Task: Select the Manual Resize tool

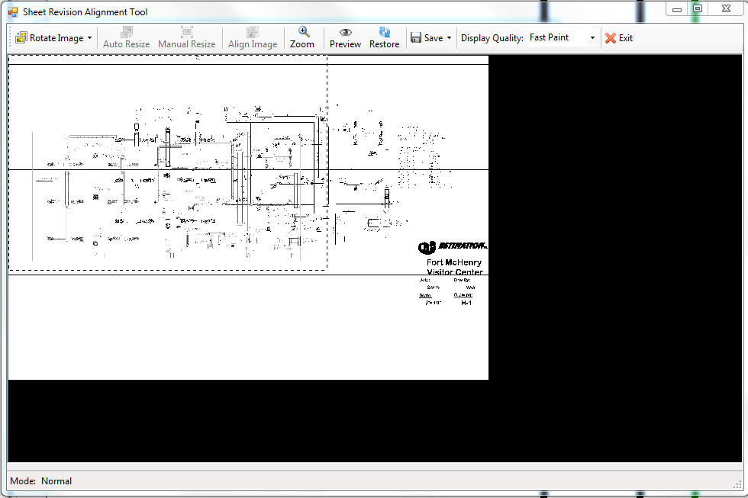Action: pyautogui.click(x=186, y=37)
